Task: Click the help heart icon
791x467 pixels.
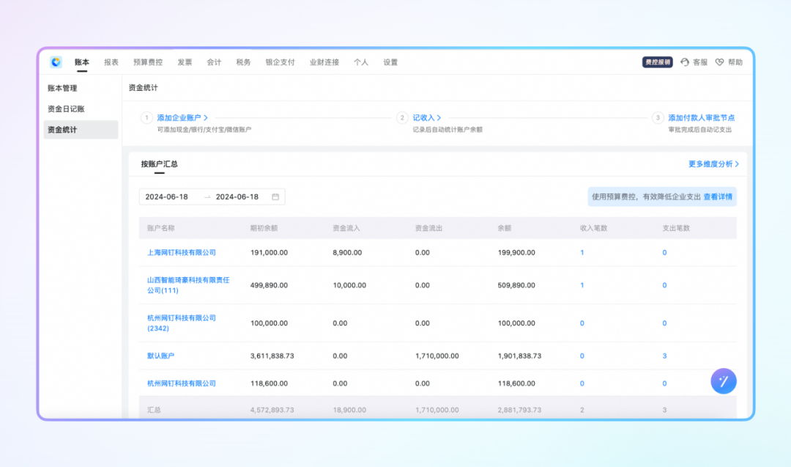Action: tap(719, 62)
